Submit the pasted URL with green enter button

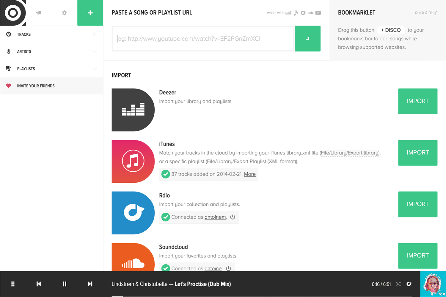click(307, 39)
